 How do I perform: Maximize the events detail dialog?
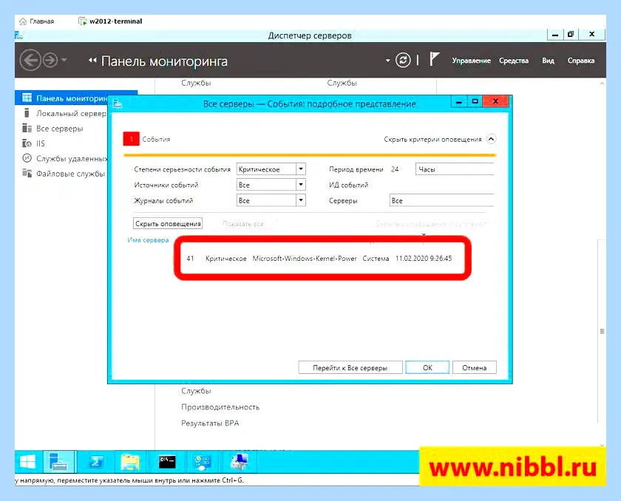click(475, 102)
